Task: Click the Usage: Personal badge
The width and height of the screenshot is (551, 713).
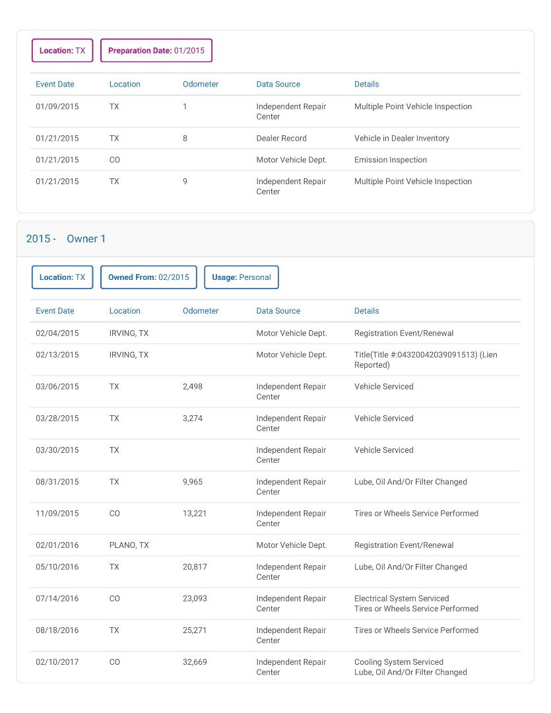Action: [x=242, y=277]
